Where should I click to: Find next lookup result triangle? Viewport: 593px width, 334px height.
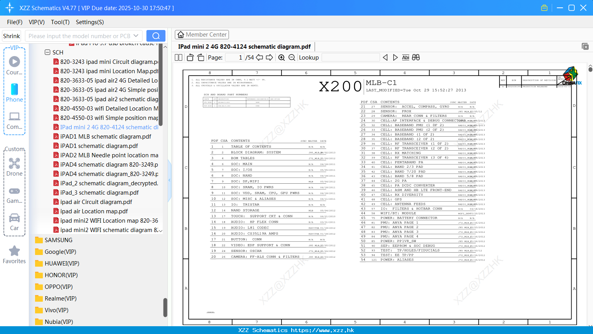pyautogui.click(x=395, y=58)
